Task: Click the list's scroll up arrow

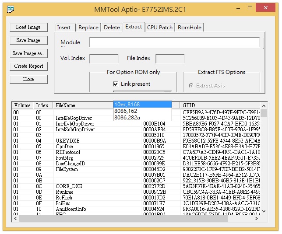Action: (264, 106)
